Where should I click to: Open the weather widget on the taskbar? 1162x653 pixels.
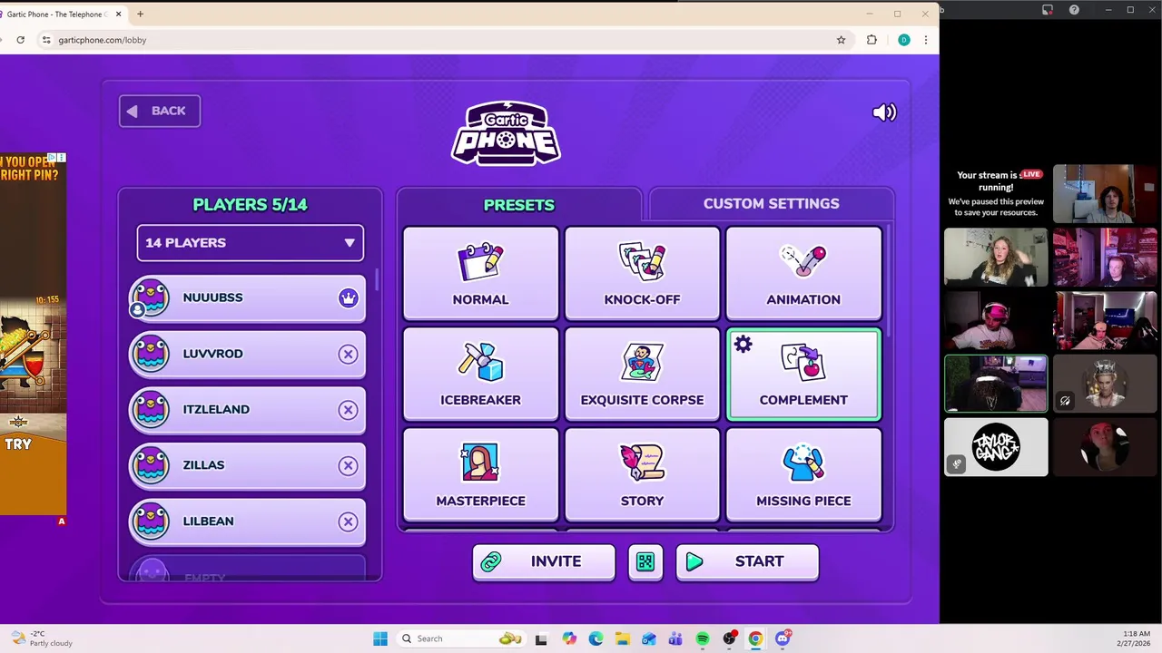pyautogui.click(x=42, y=638)
